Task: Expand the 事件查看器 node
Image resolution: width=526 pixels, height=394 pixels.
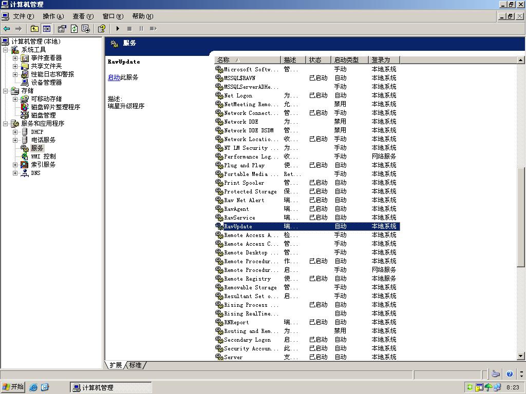Action: 15,58
